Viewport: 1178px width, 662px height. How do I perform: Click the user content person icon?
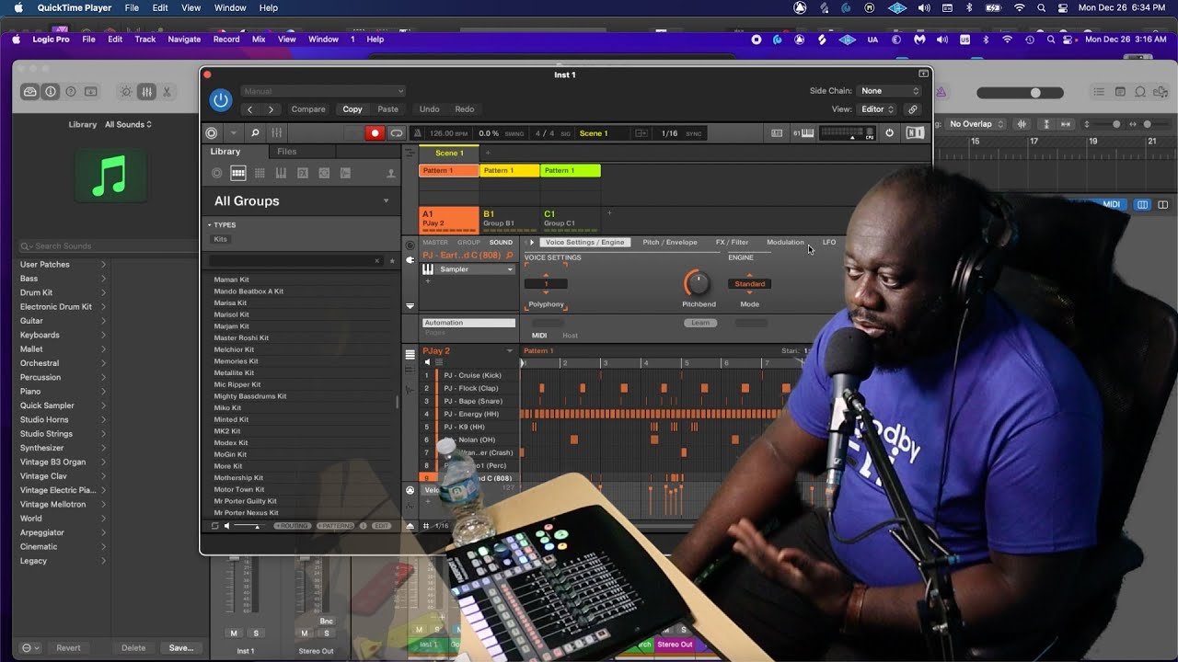tap(390, 173)
